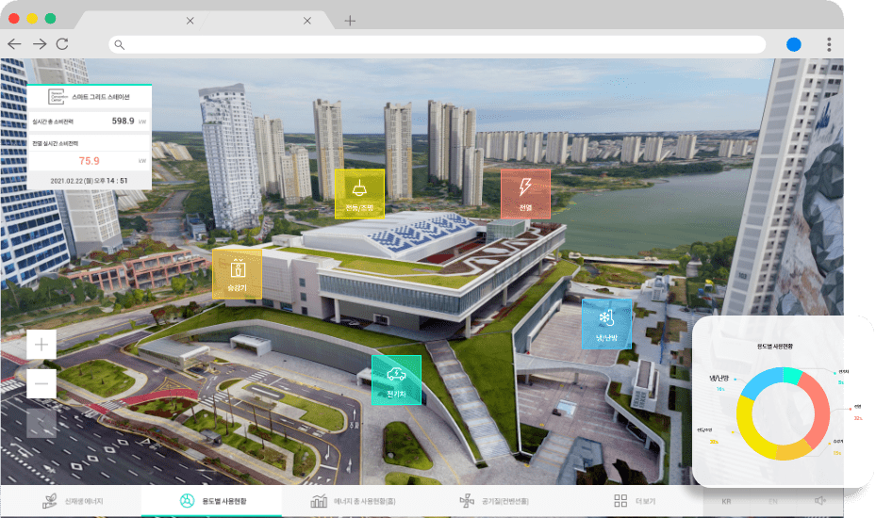The height and width of the screenshot is (518, 876).
Task: Zoom out with the minus map button
Action: [x=41, y=383]
